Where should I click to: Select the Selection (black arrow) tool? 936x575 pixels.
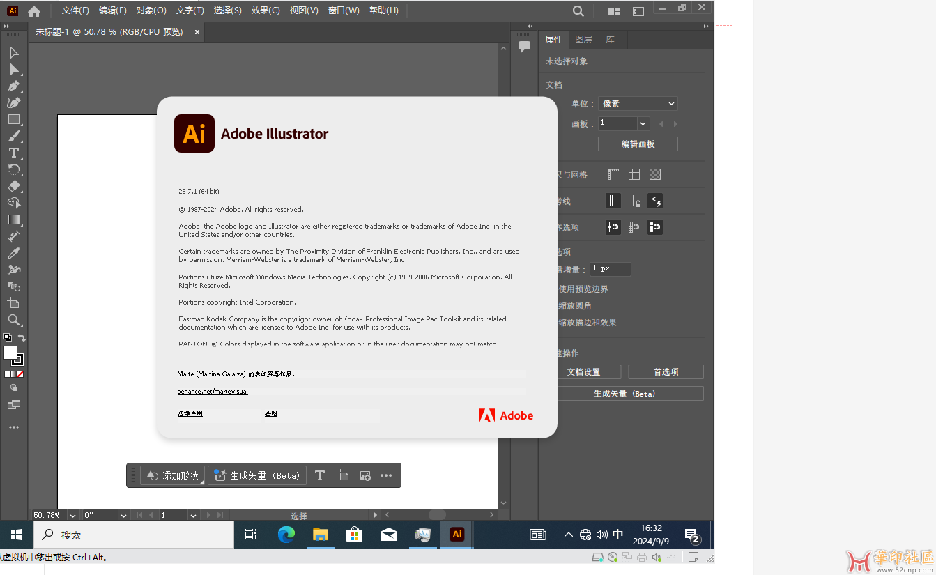coord(14,52)
